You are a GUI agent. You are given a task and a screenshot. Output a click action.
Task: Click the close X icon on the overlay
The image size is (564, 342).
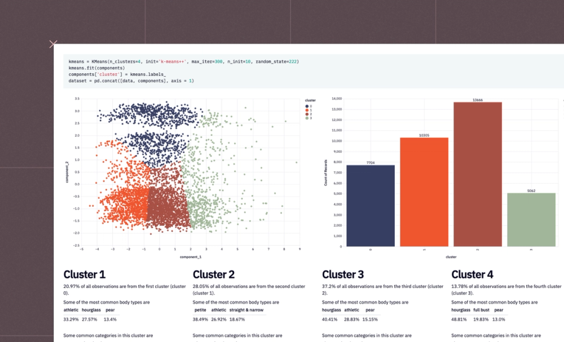pos(54,44)
